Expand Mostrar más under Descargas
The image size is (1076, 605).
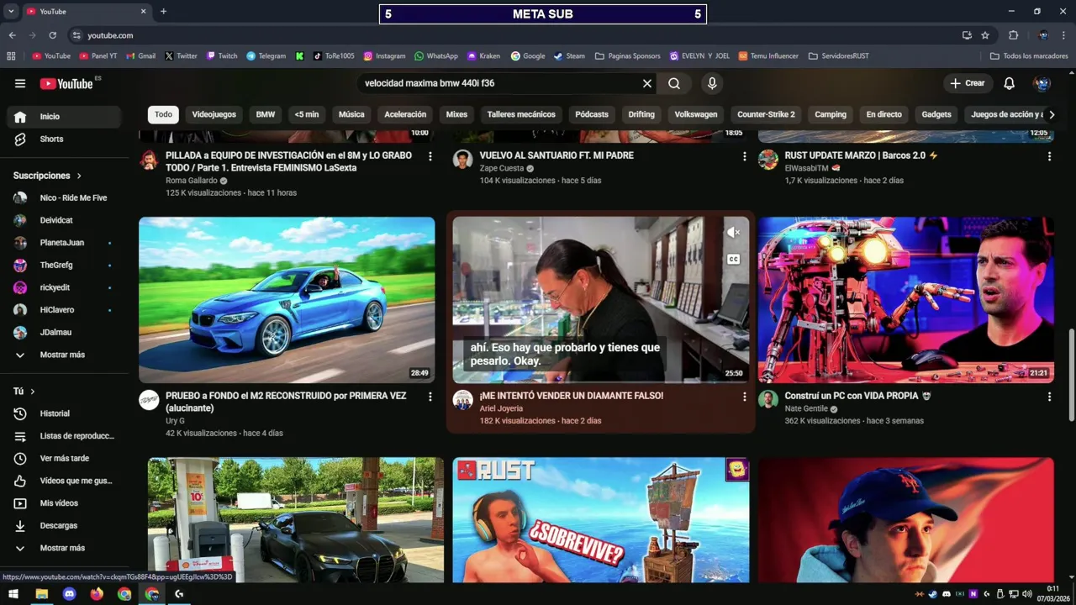(x=64, y=548)
